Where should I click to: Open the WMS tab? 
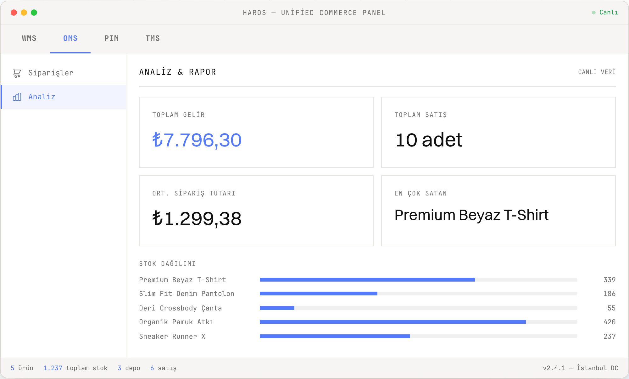tap(29, 38)
